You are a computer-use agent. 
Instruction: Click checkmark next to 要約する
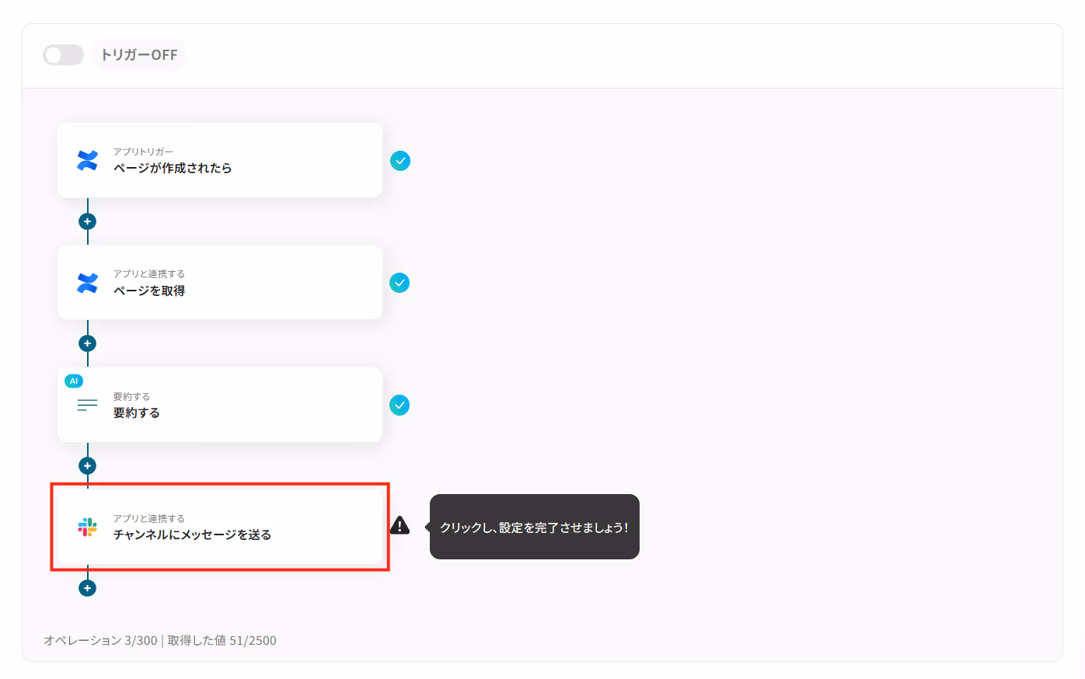399,405
